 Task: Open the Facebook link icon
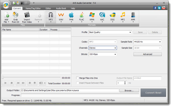point(155,8)
